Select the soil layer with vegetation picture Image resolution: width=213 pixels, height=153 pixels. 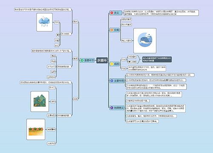click(x=36, y=129)
